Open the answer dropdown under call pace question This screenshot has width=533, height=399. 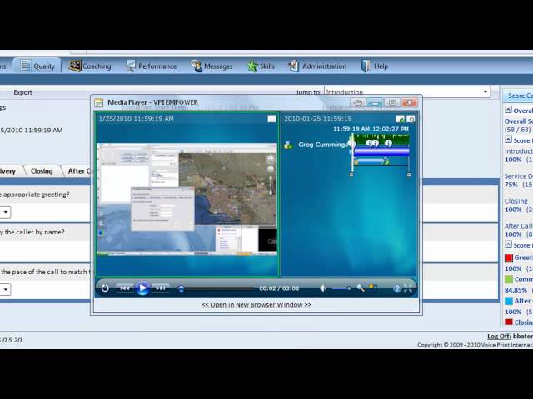[6, 289]
